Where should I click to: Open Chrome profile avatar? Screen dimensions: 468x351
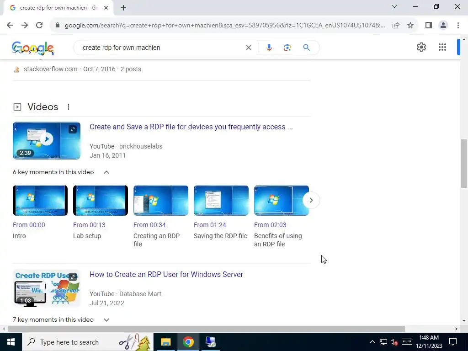(443, 26)
